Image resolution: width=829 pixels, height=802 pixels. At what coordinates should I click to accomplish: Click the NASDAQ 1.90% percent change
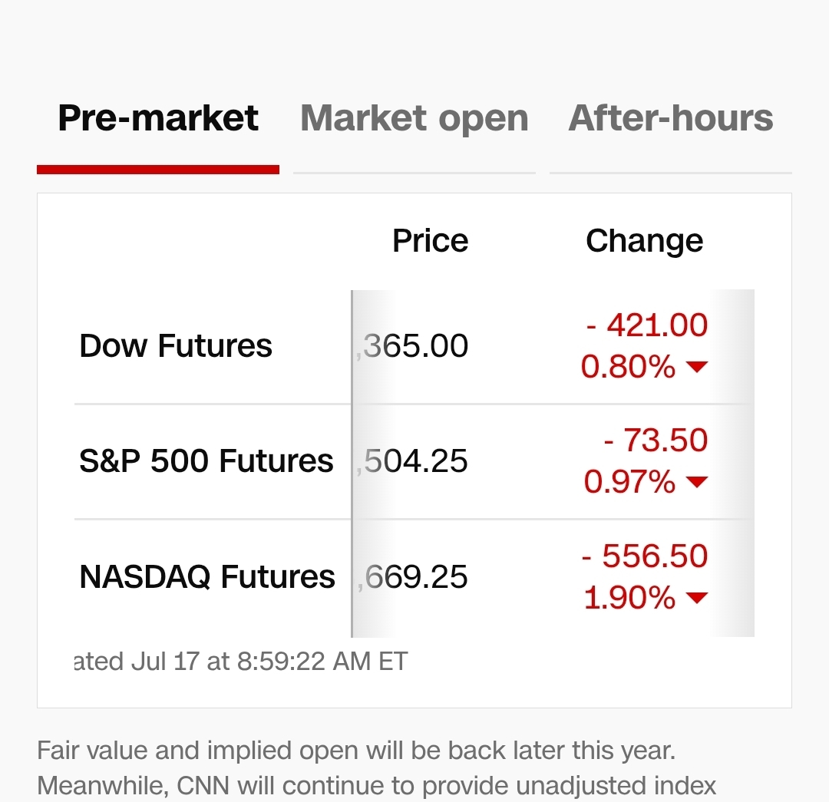coord(629,598)
